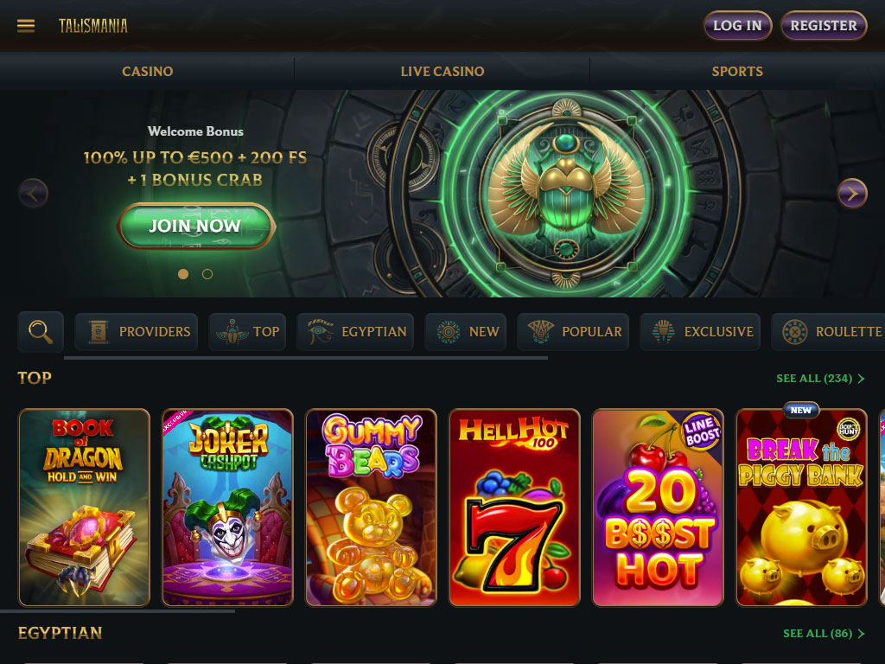The image size is (885, 664).
Task: Open the hamburger menu icon
Action: [x=26, y=25]
